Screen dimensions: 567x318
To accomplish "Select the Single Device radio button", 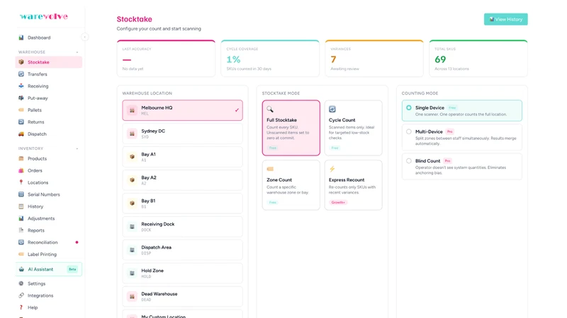I will click(x=409, y=107).
